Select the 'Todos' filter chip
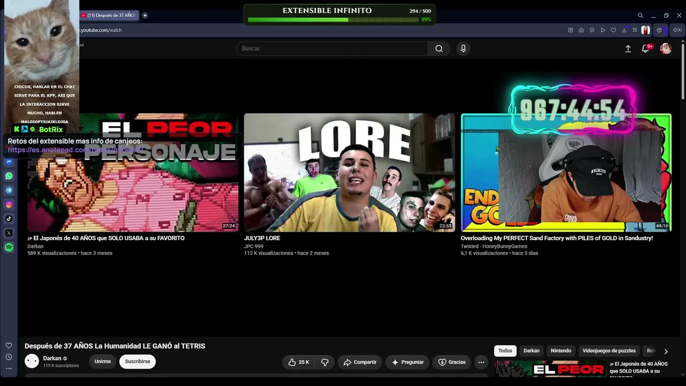This screenshot has height=386, width=686. tap(505, 351)
